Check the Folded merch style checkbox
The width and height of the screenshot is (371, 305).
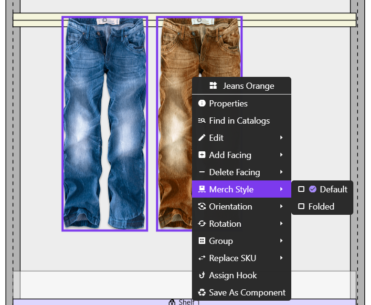[x=301, y=207]
